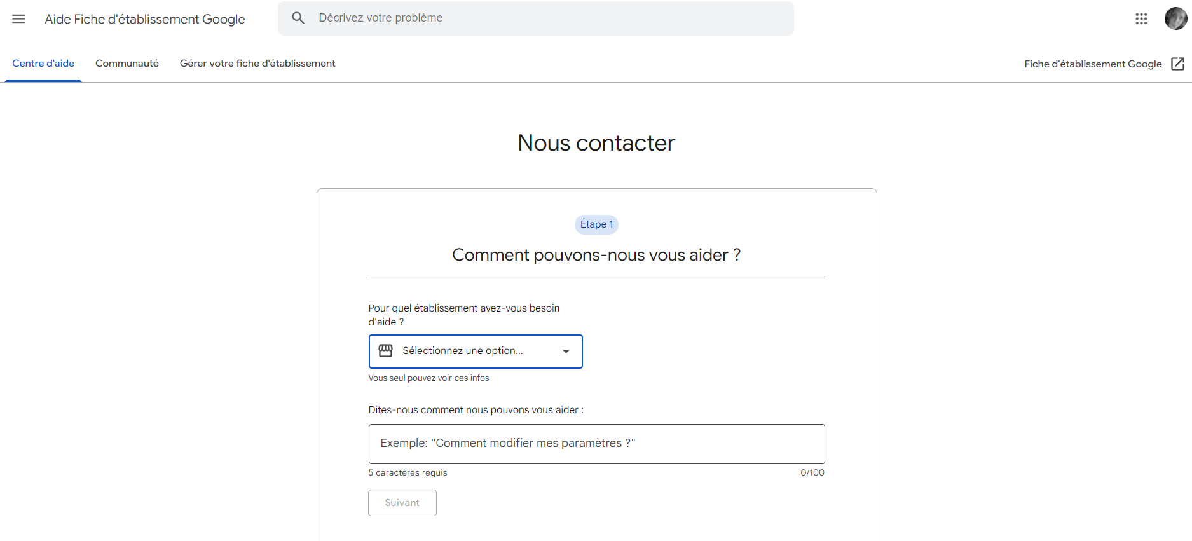Viewport: 1192px width, 541px height.
Task: Select the Centre d'aide tab
Action: [x=43, y=63]
